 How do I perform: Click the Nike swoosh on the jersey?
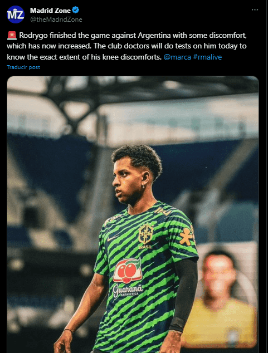pyautogui.click(x=113, y=238)
